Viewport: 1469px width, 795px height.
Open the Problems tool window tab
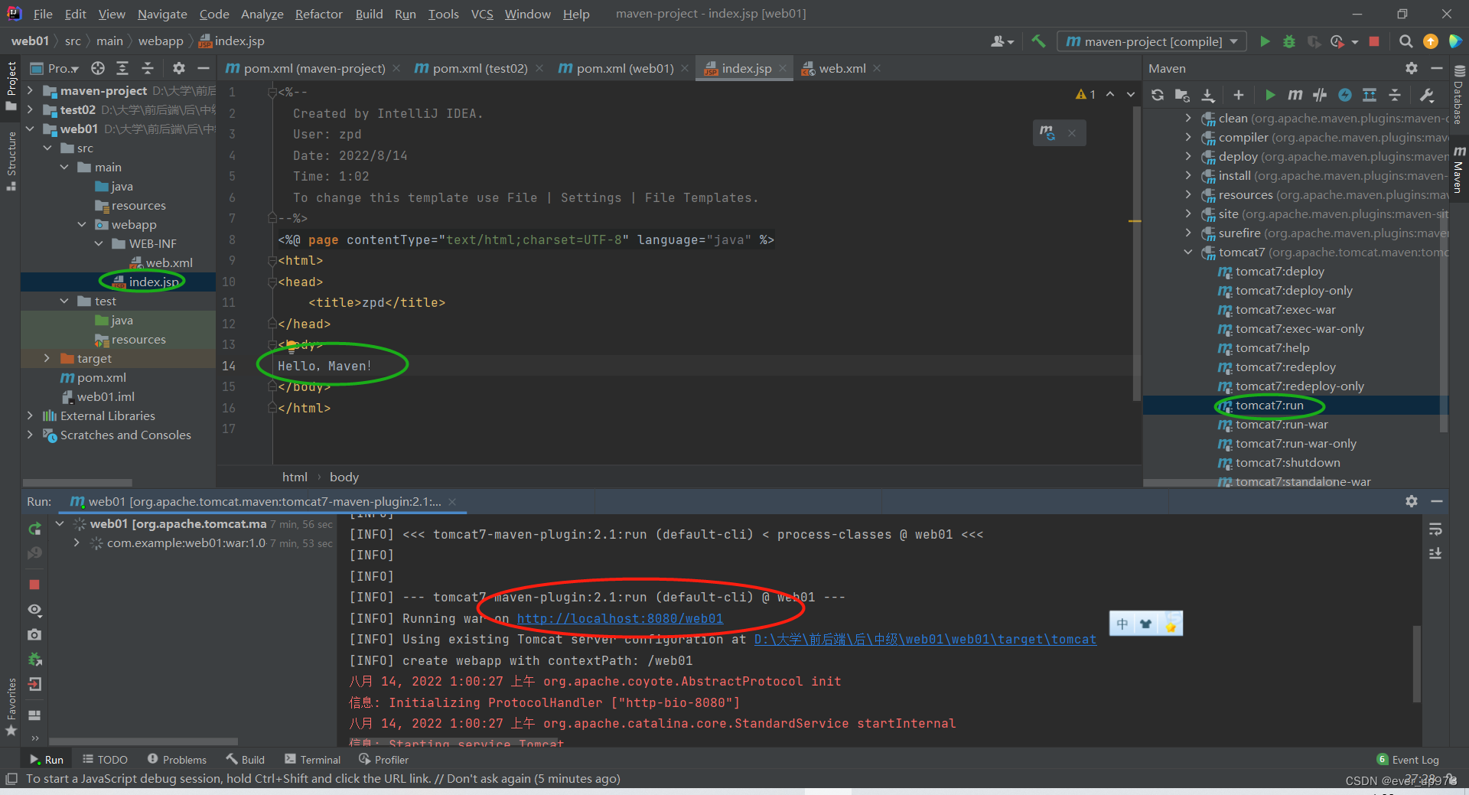tap(177, 759)
